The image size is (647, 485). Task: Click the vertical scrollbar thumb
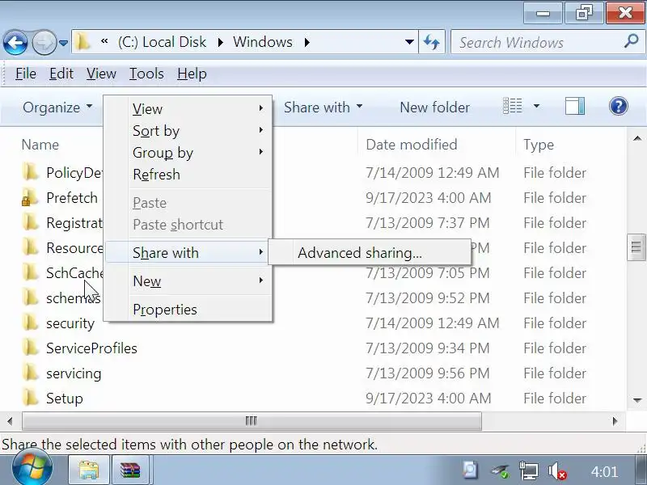pos(636,247)
